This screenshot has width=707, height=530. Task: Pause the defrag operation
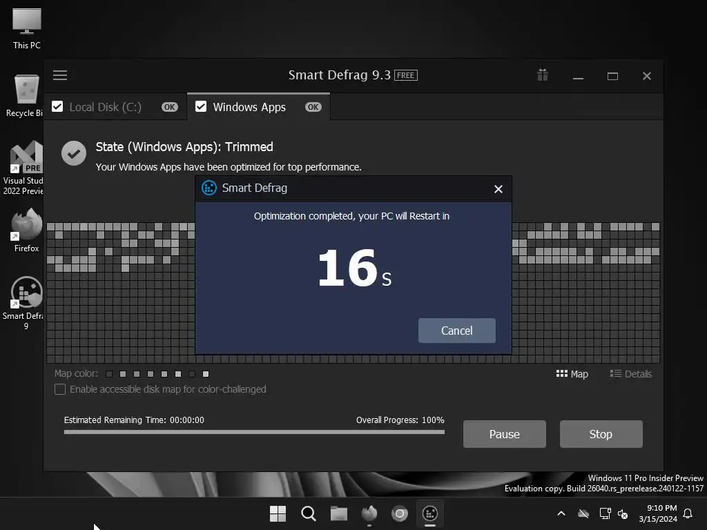505,434
